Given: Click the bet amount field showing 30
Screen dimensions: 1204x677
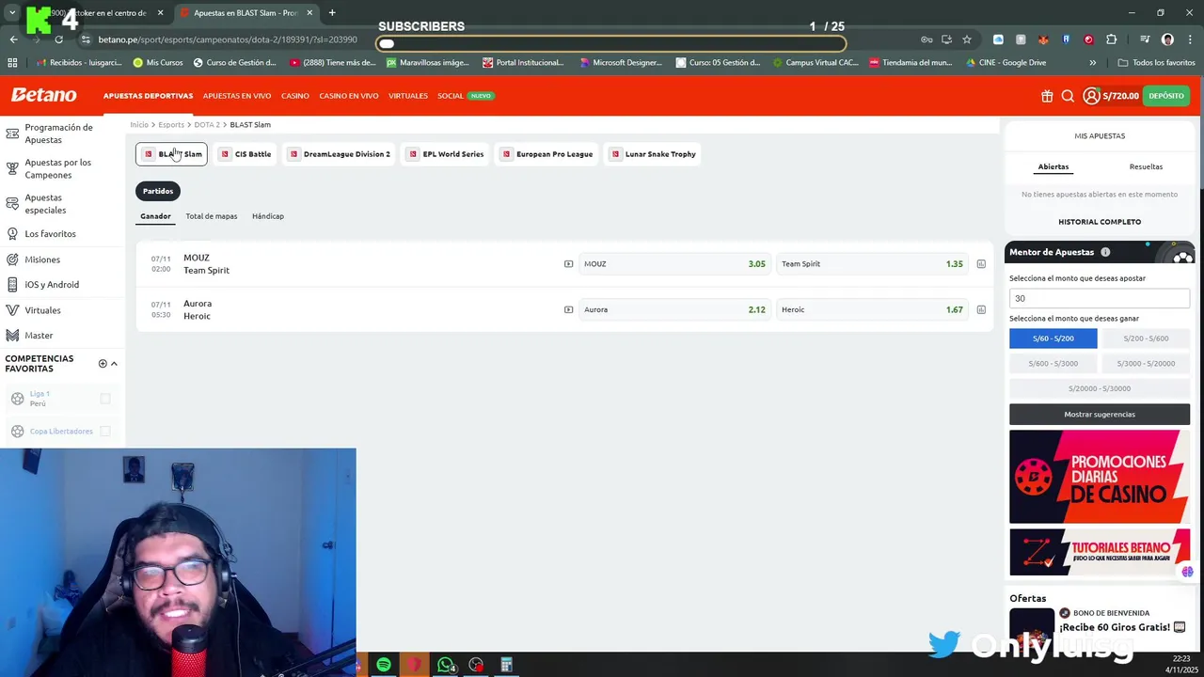Looking at the screenshot, I should point(1100,298).
